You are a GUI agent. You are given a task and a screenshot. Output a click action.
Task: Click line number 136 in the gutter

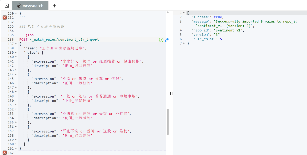[x=11, y=40]
